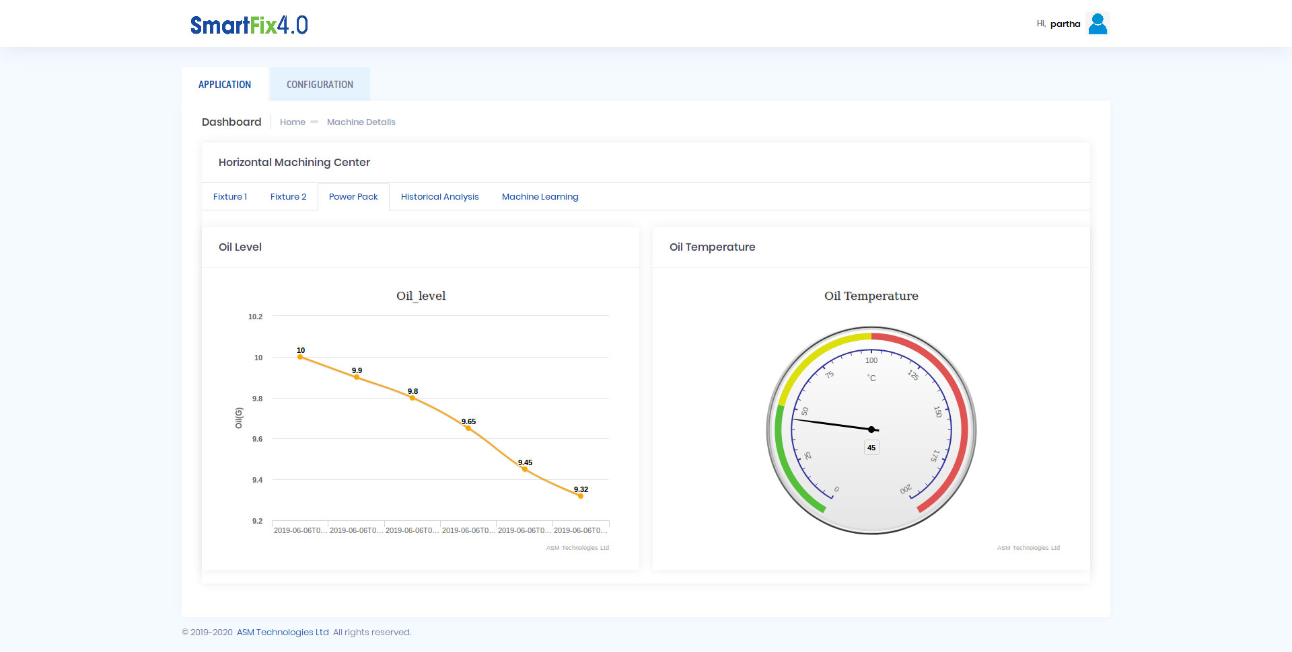Viewport: 1292px width, 652px height.
Task: Click the data point labeled 9.8
Action: click(412, 398)
